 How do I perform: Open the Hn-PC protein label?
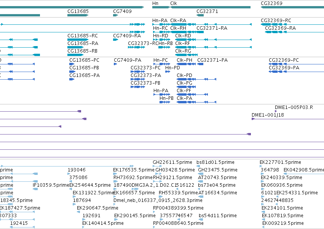[161, 60]
